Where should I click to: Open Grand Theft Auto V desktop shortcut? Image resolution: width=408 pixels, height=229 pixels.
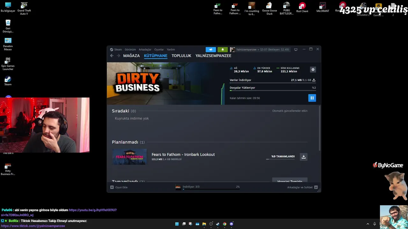pos(24,9)
